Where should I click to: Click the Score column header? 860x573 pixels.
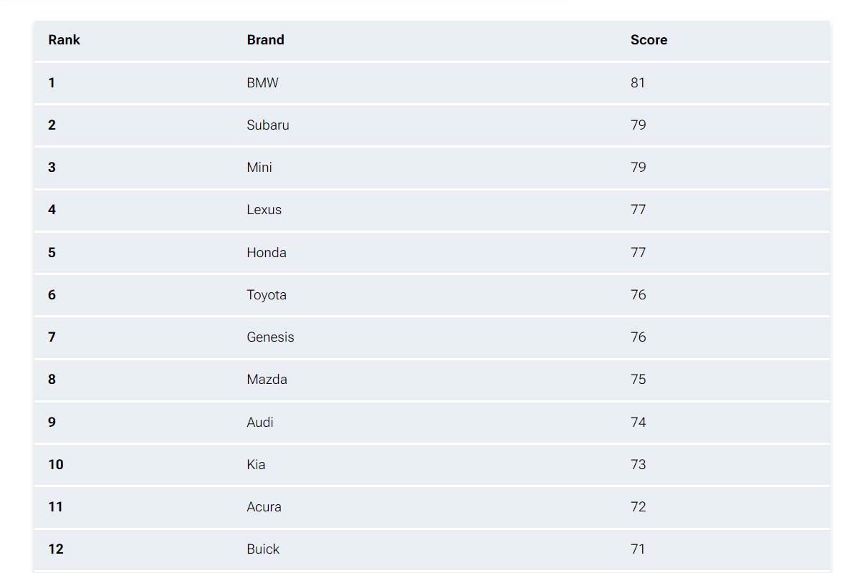coord(649,40)
